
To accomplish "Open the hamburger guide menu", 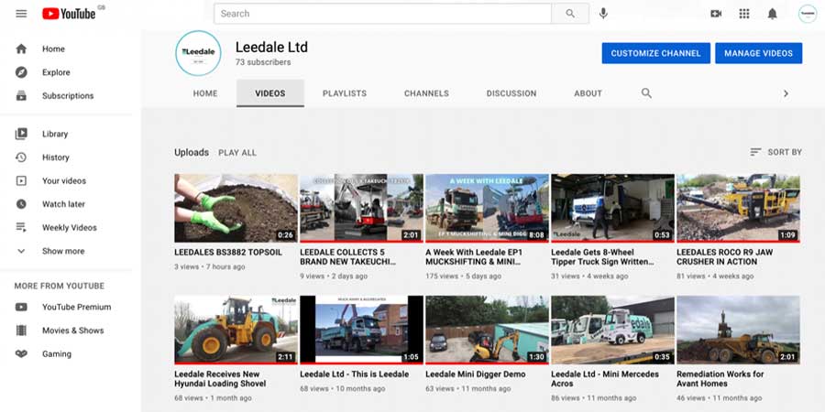I will 21,14.
